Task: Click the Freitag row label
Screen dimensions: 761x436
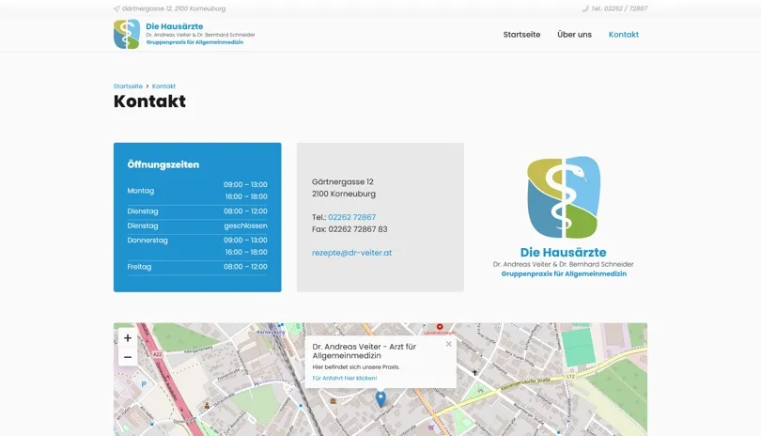Action: [139, 267]
